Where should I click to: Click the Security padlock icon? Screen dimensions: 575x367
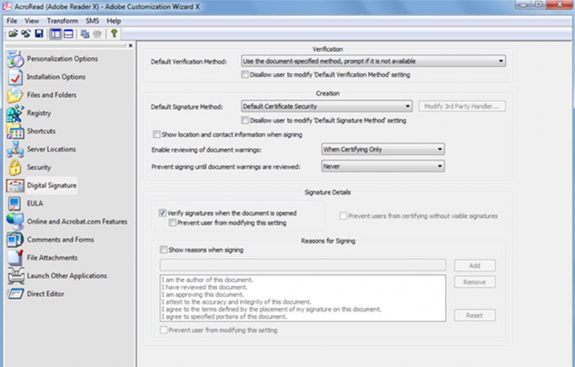tap(15, 167)
